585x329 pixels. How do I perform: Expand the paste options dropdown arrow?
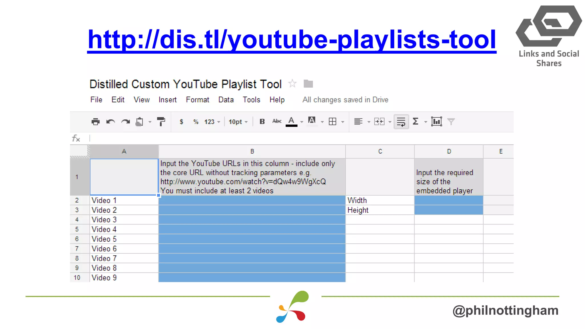150,122
